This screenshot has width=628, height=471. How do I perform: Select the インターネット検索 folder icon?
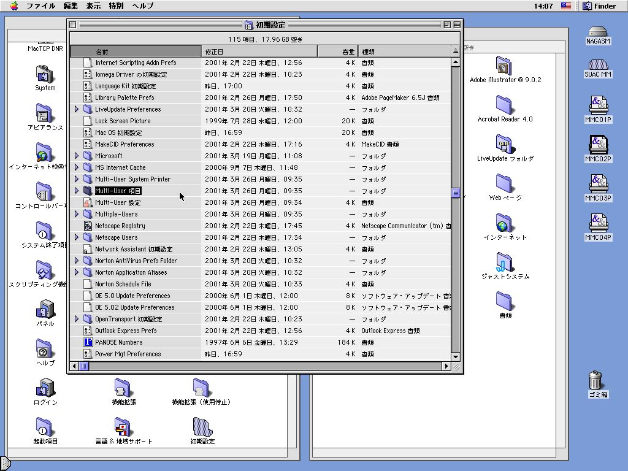[x=44, y=153]
